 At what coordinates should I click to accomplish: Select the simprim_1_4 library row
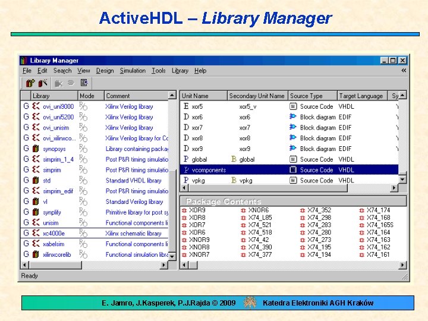[95, 159]
